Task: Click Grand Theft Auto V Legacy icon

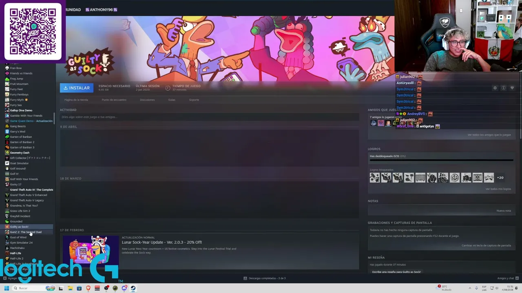Action: point(7,200)
